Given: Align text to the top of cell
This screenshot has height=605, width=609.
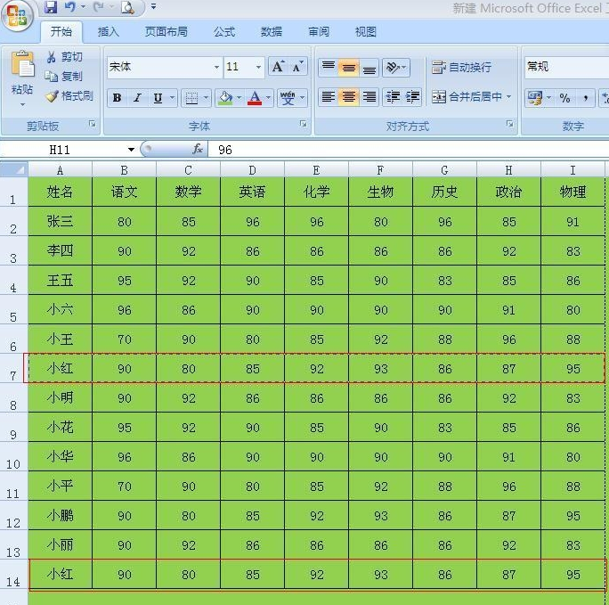Looking at the screenshot, I should coord(329,67).
